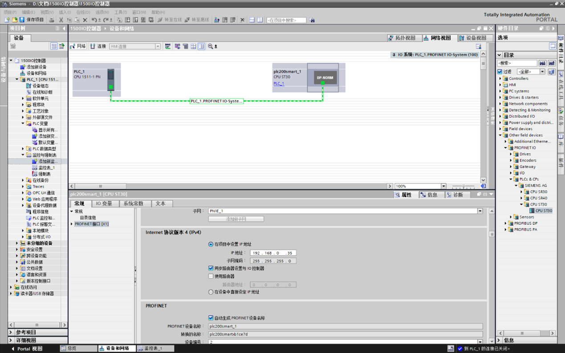Viewport: 565px width, 353px height.
Task: Click the 转至在线 go online button
Action: (170, 20)
